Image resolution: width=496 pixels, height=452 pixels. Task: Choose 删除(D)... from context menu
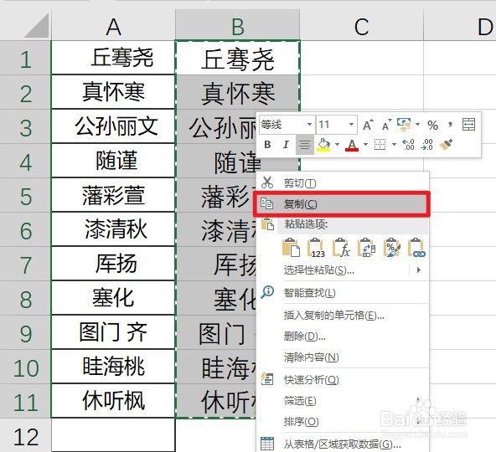(x=343, y=336)
